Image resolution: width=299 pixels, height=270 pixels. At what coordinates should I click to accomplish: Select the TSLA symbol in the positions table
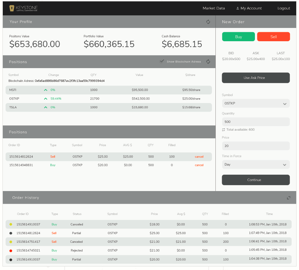[13, 107]
